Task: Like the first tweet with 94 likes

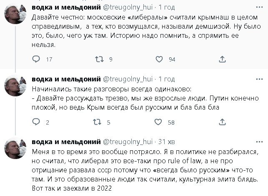Action: pyautogui.click(x=159, y=59)
